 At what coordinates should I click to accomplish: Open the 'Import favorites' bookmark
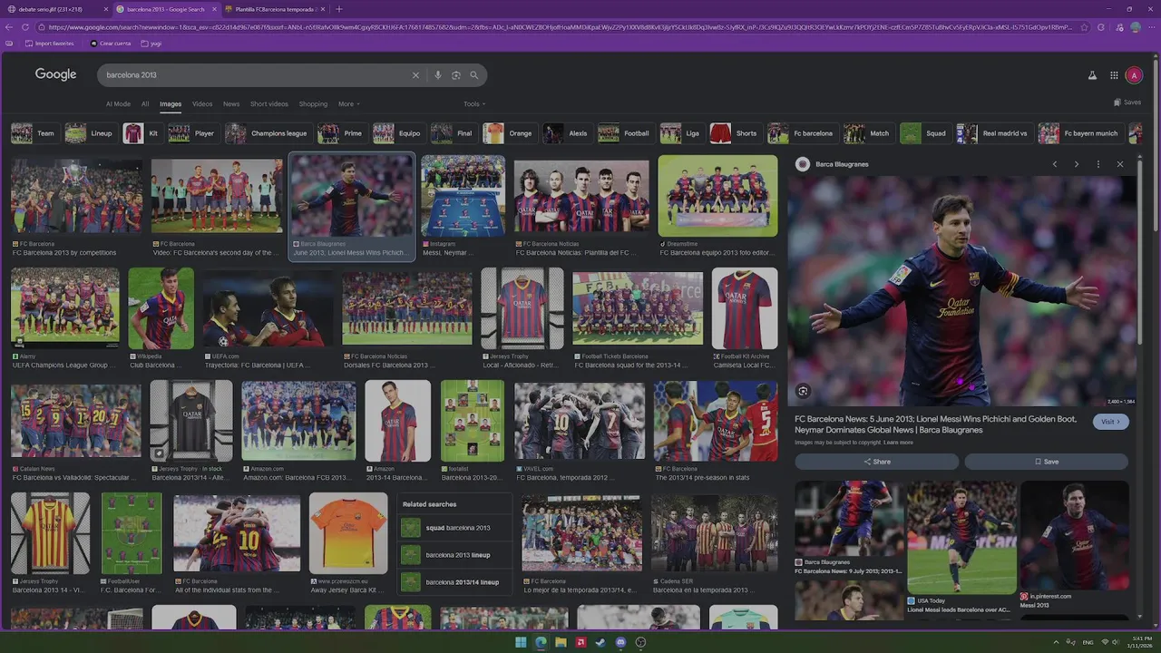50,44
